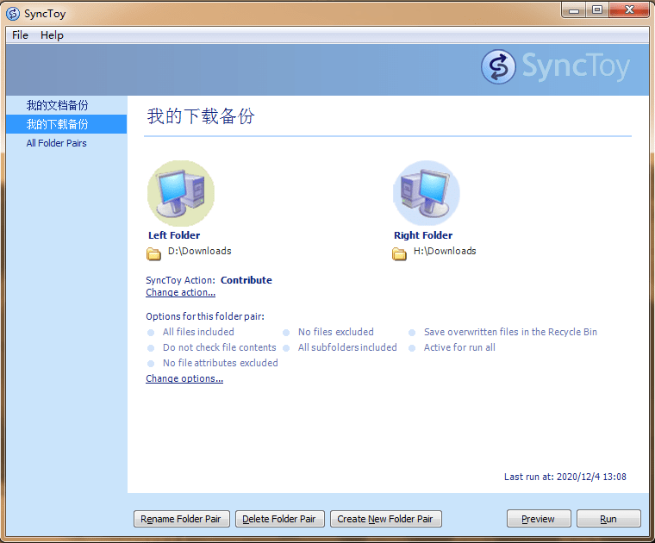Click the Left Folder label

(x=174, y=235)
